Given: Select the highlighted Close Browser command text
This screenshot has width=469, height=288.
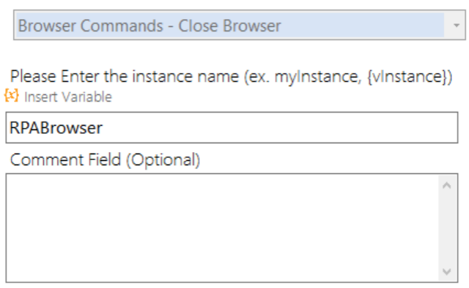Looking at the screenshot, I should (x=229, y=26).
